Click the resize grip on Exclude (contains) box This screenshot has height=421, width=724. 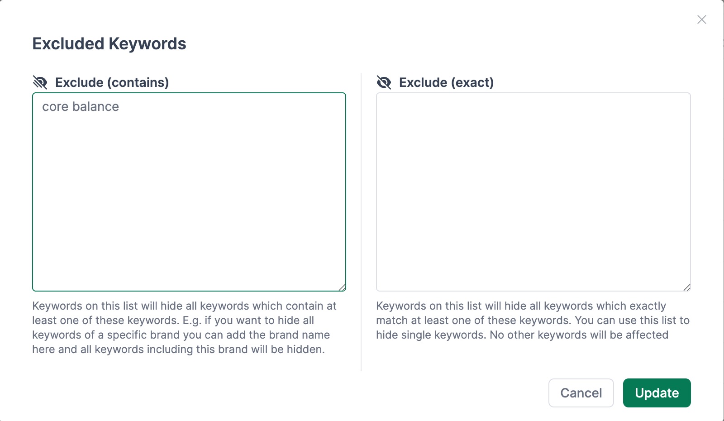342,287
